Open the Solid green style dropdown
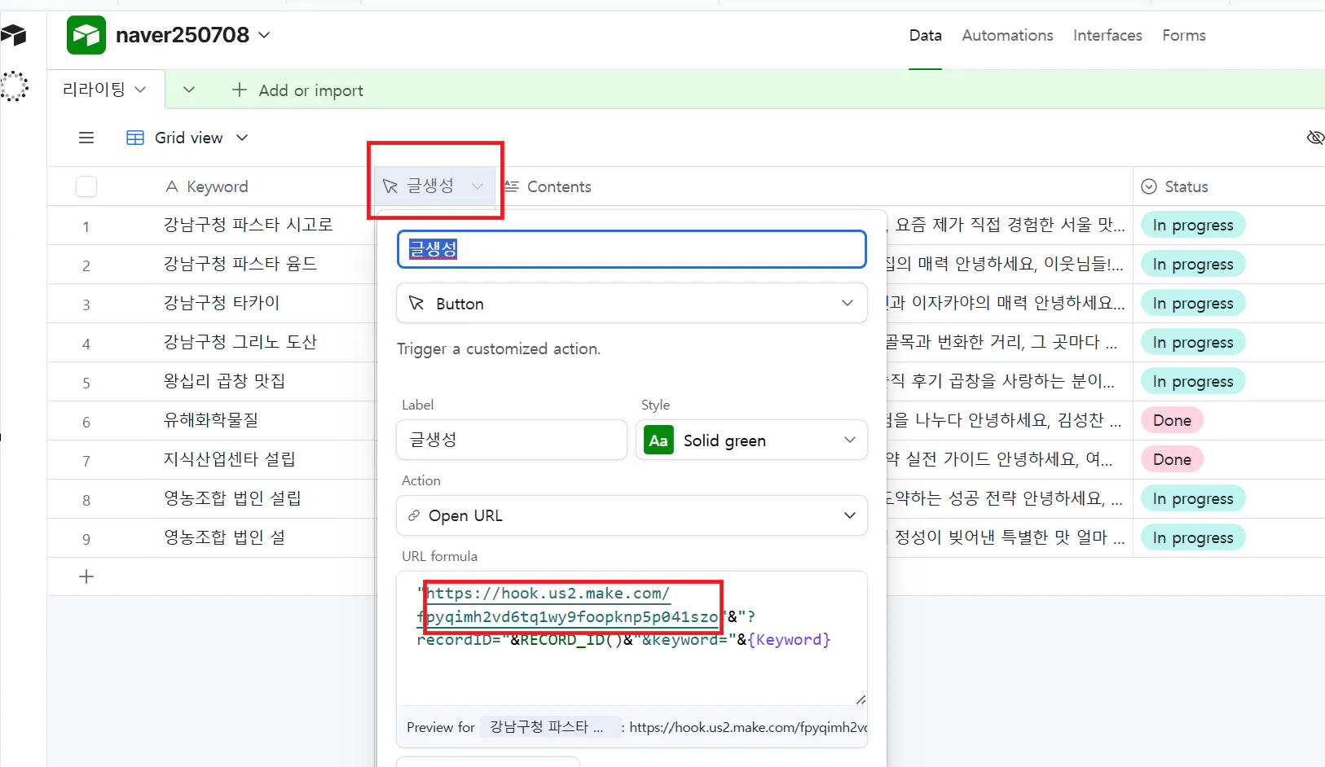This screenshot has height=767, width=1325. coord(751,440)
